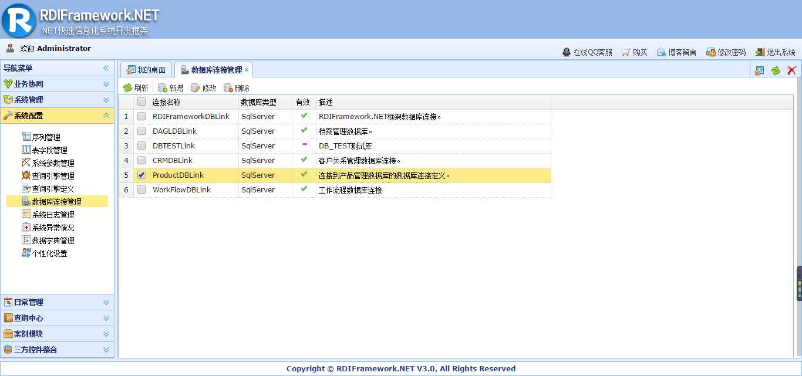The image size is (802, 376).
Task: Check the RDIFrameworkDBLink row checkbox
Action: (141, 117)
